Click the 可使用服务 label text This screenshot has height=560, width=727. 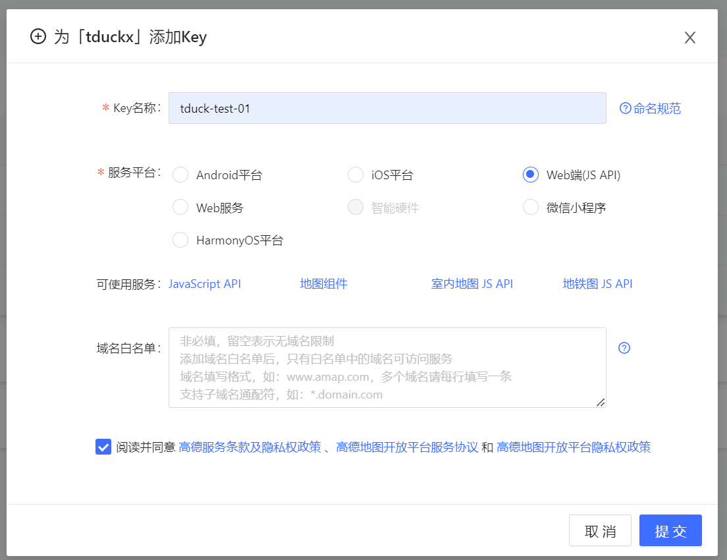pyautogui.click(x=129, y=284)
